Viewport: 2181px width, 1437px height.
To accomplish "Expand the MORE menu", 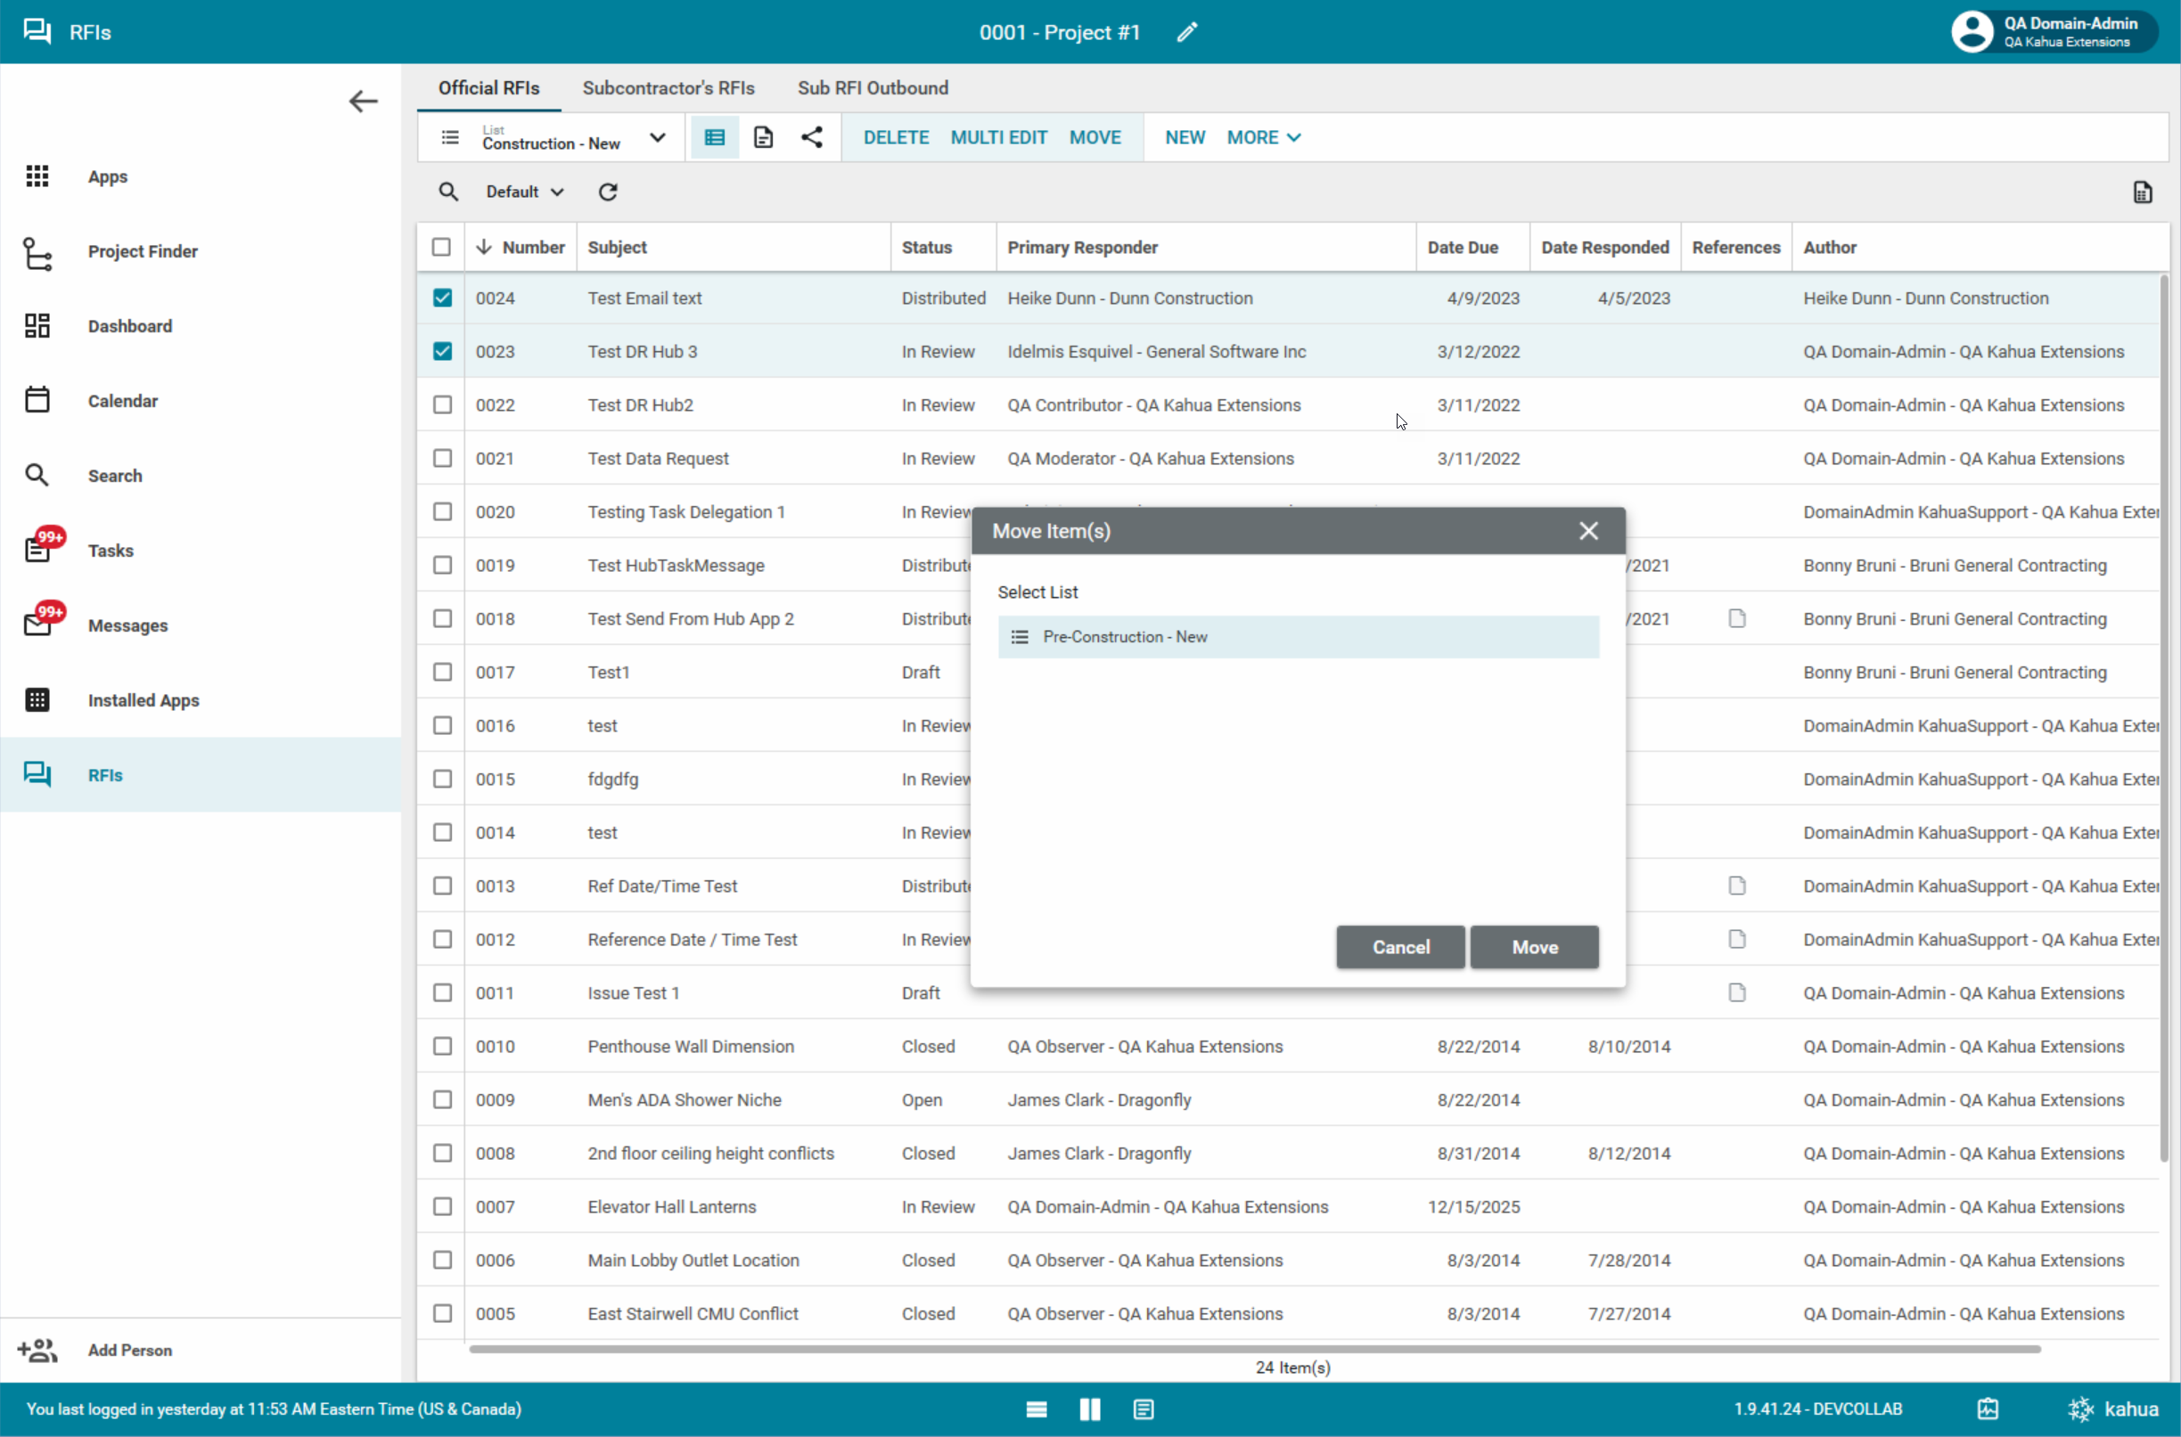I will 1263,137.
